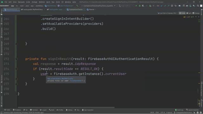203x114 pixels.
Task: Click the Git branch in the status bar
Action: (x=183, y=113)
